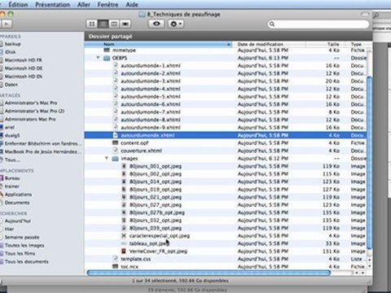Viewport: 391px width, 293px height.
Task: Select the mimetype file icon
Action: pos(107,50)
